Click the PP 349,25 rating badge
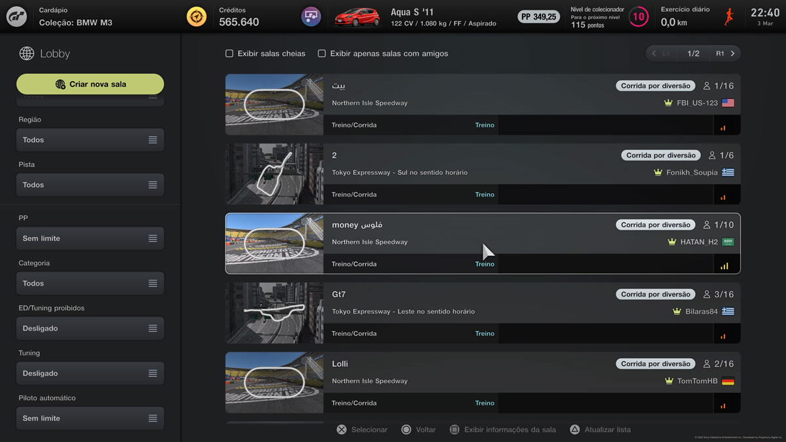 tap(539, 16)
